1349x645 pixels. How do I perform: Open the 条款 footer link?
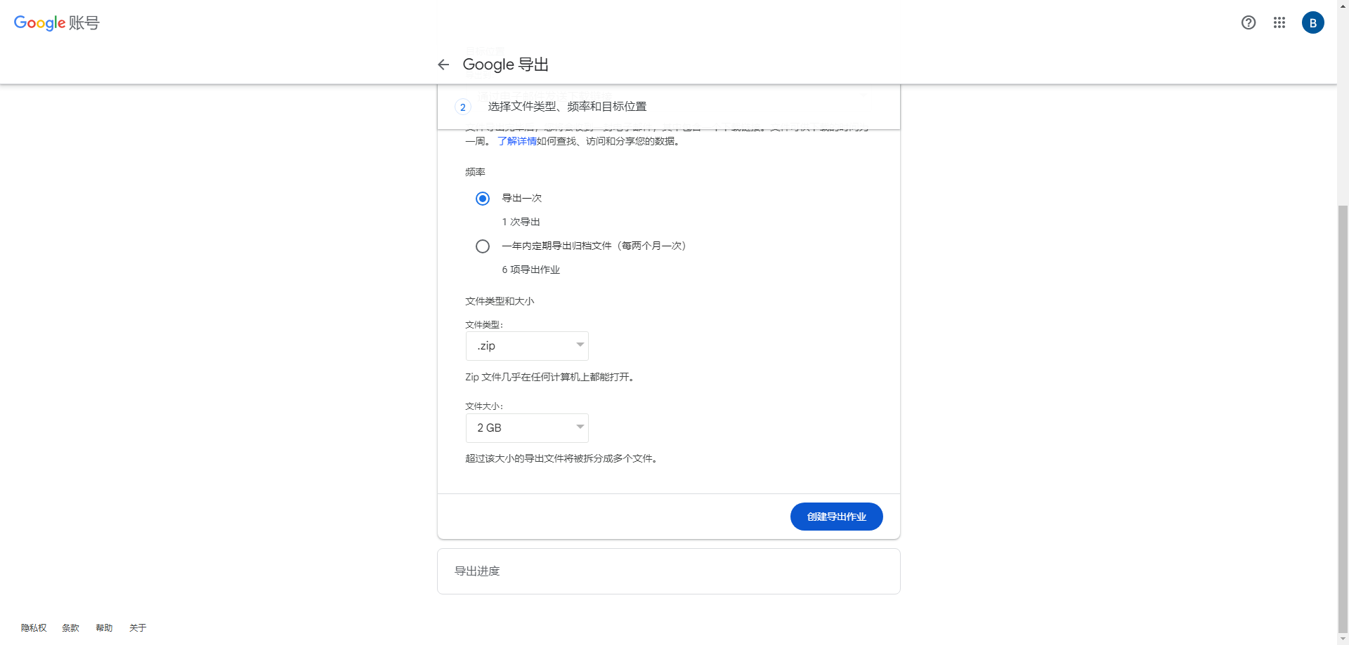point(70,628)
